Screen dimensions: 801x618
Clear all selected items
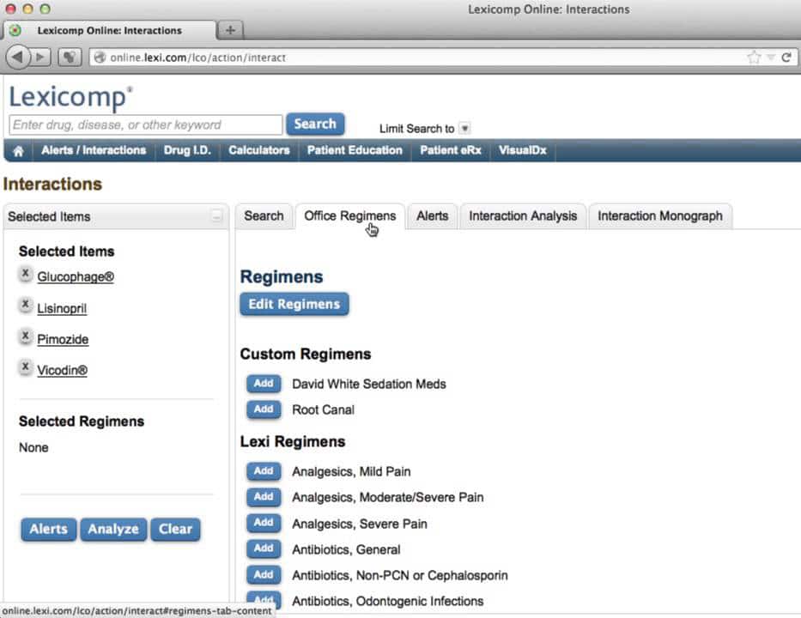click(175, 529)
